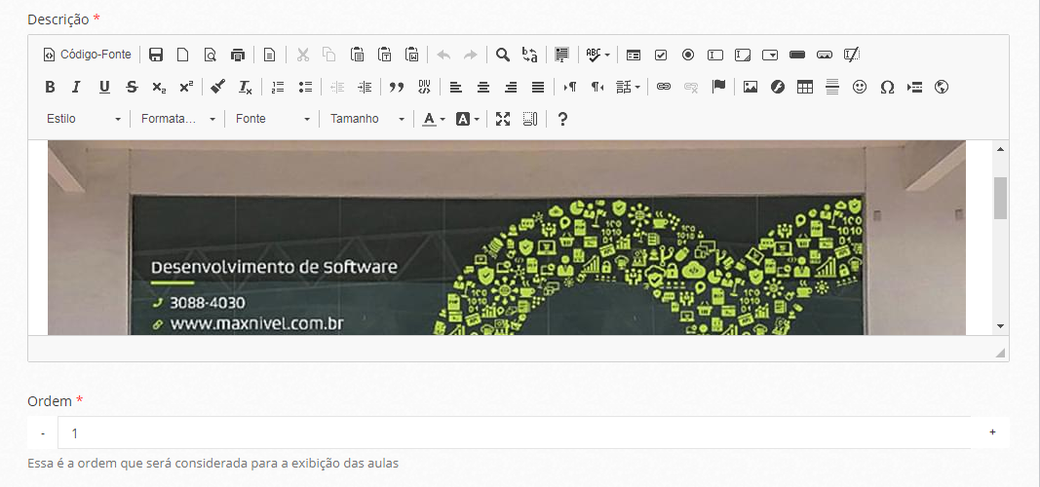The height and width of the screenshot is (487, 1040).
Task: Insert a Radio Button form field
Action: pos(688,55)
